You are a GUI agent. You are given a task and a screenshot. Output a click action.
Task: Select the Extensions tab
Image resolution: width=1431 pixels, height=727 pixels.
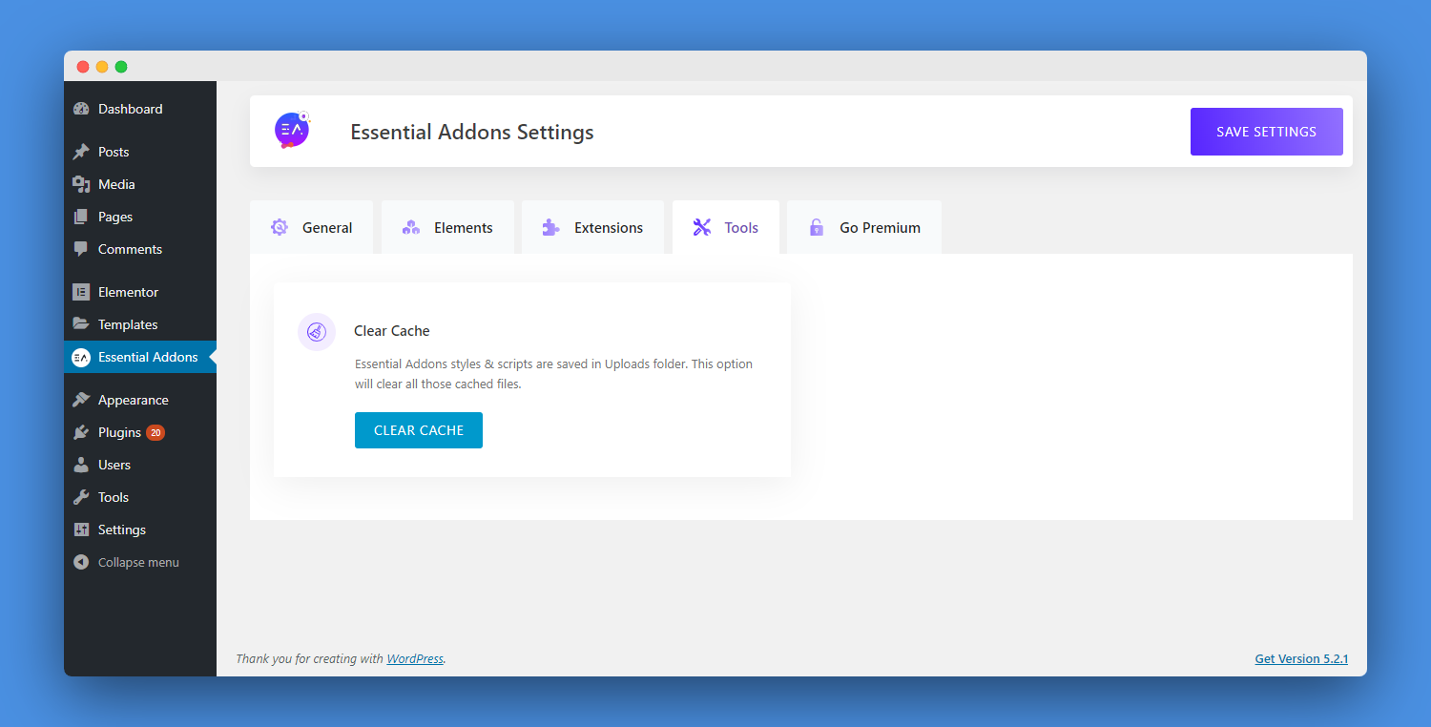click(x=592, y=227)
